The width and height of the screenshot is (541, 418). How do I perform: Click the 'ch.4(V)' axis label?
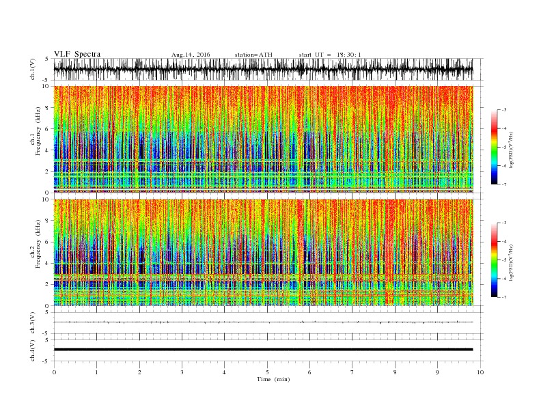[x=33, y=350]
